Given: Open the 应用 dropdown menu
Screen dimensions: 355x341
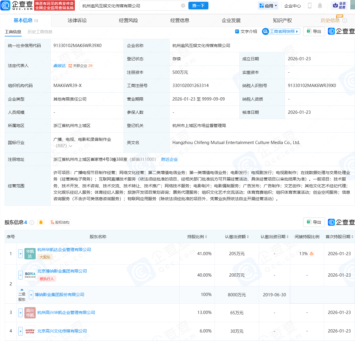Looking at the screenshot, I should pos(268,6).
